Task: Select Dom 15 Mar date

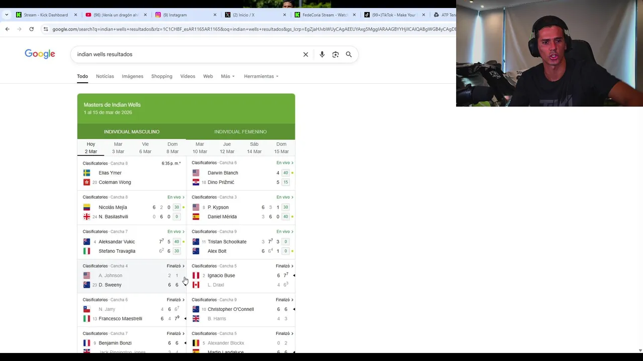Action: tap(281, 148)
